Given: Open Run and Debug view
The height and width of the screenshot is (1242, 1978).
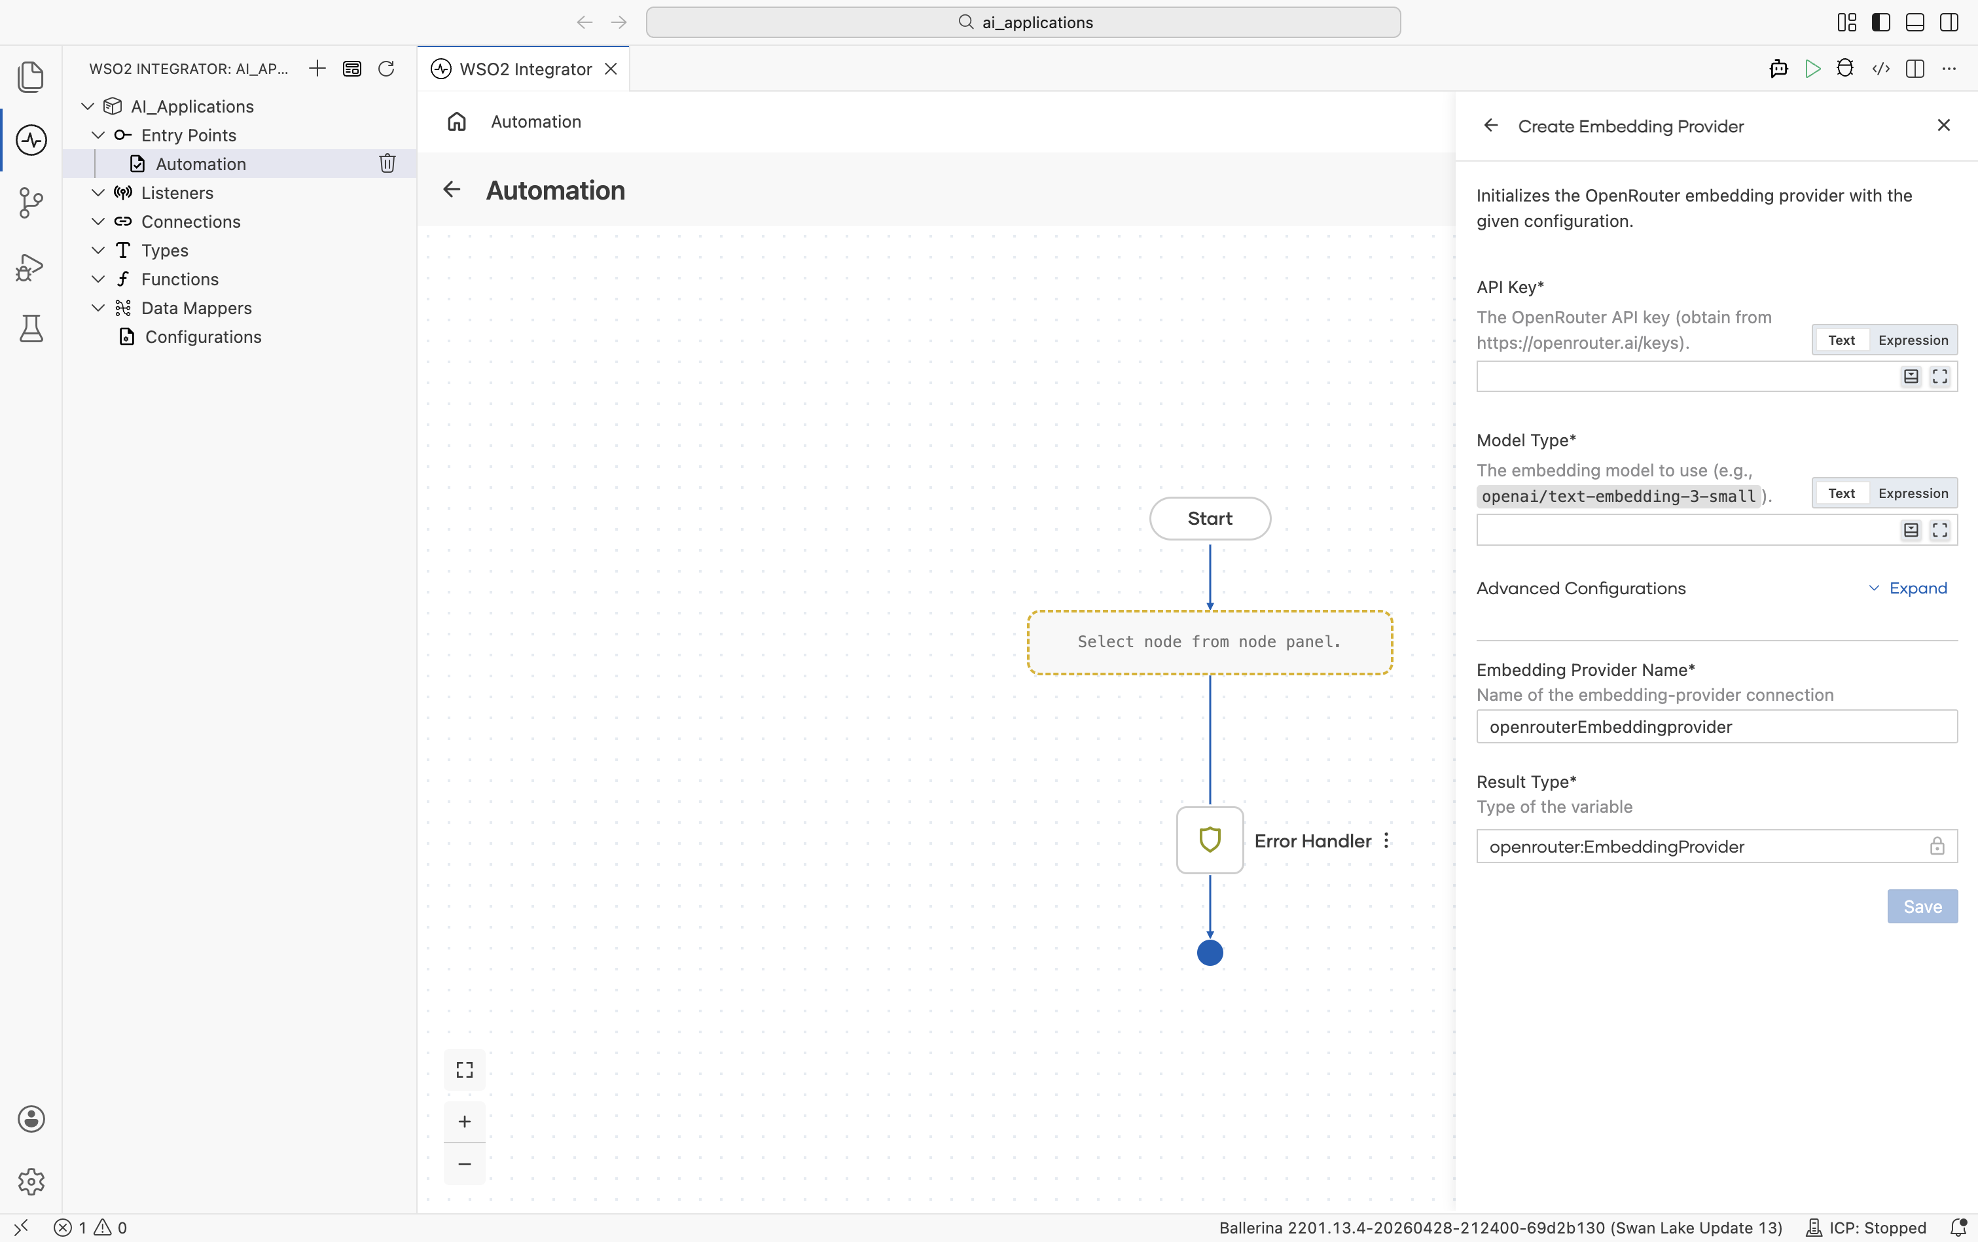Looking at the screenshot, I should [30, 267].
